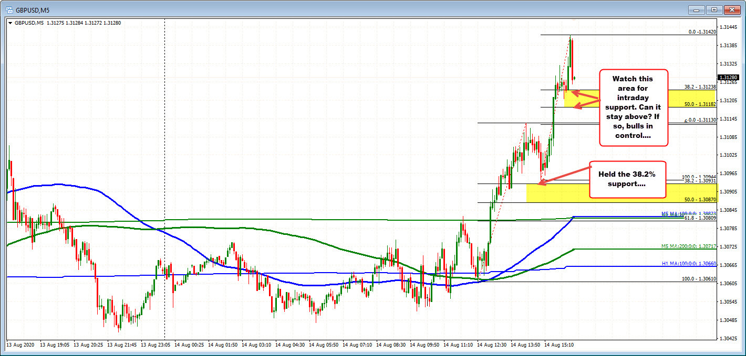
Task: Click time axis label '13 Aug 21:45'
Action: coord(123,345)
